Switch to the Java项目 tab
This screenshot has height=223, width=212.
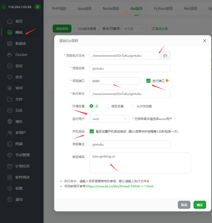point(84,9)
